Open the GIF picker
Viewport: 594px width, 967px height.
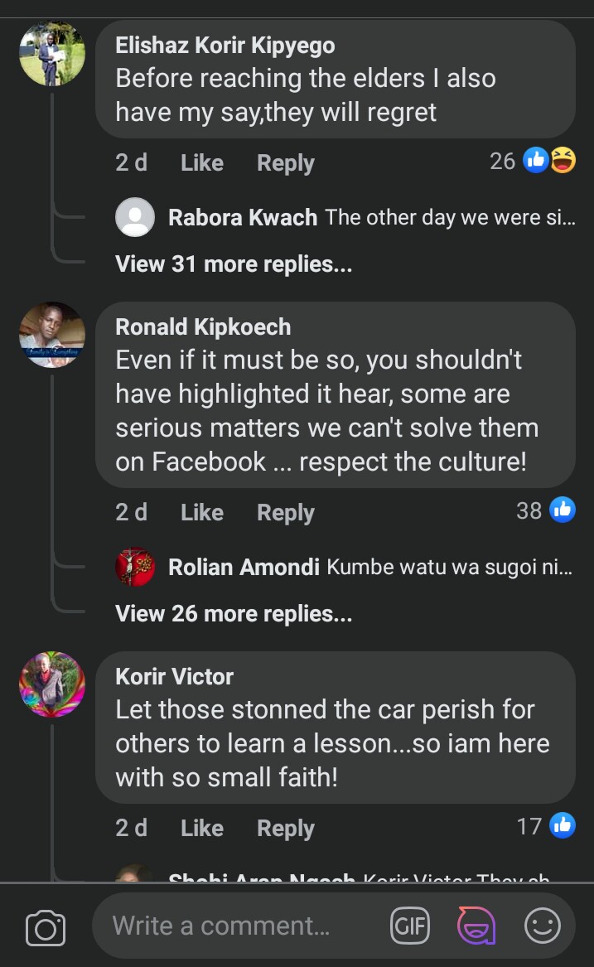[410, 926]
